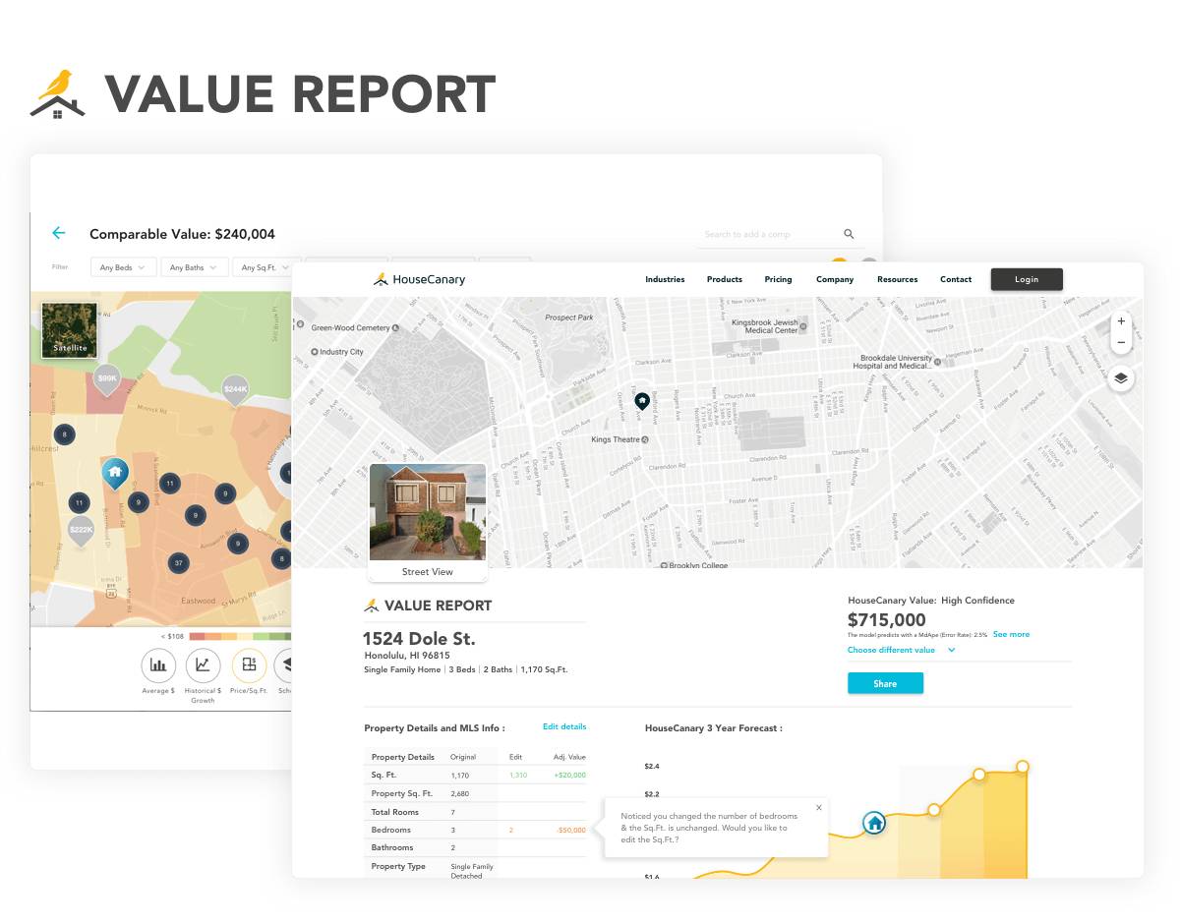Toggle the Satellite map view thumbnail
The image size is (1180, 924).
tap(70, 329)
